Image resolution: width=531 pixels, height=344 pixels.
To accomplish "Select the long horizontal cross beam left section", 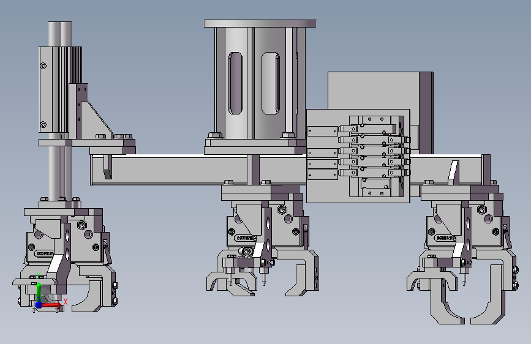I will point(169,170).
